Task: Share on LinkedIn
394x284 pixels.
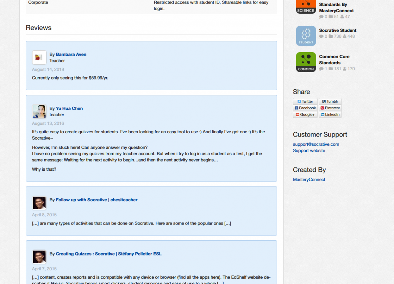Action: pyautogui.click(x=330, y=115)
